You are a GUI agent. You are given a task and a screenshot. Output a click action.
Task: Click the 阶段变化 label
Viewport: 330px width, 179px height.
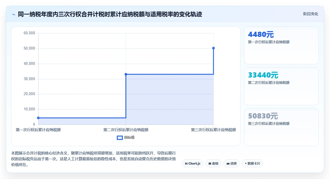coord(310,14)
